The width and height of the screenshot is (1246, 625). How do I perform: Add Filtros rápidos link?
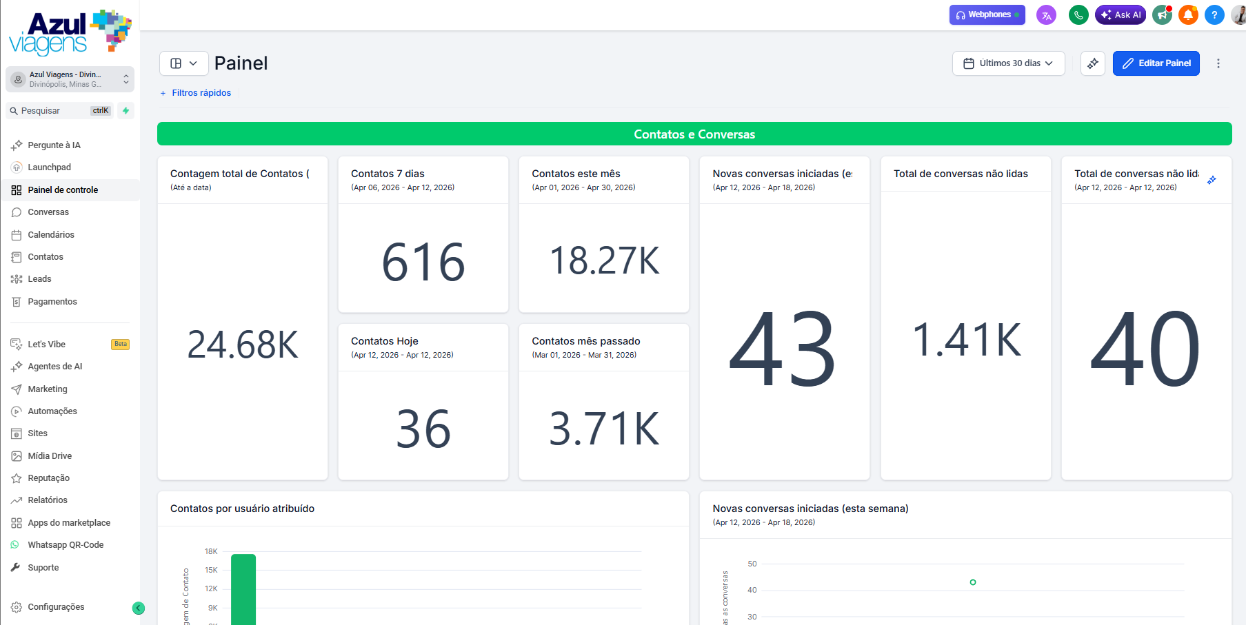196,93
